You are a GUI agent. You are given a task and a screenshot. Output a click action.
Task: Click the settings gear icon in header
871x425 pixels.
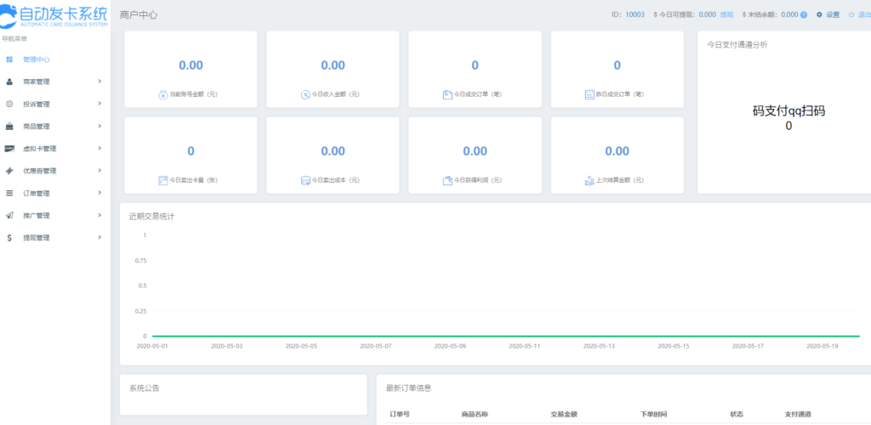tap(820, 15)
